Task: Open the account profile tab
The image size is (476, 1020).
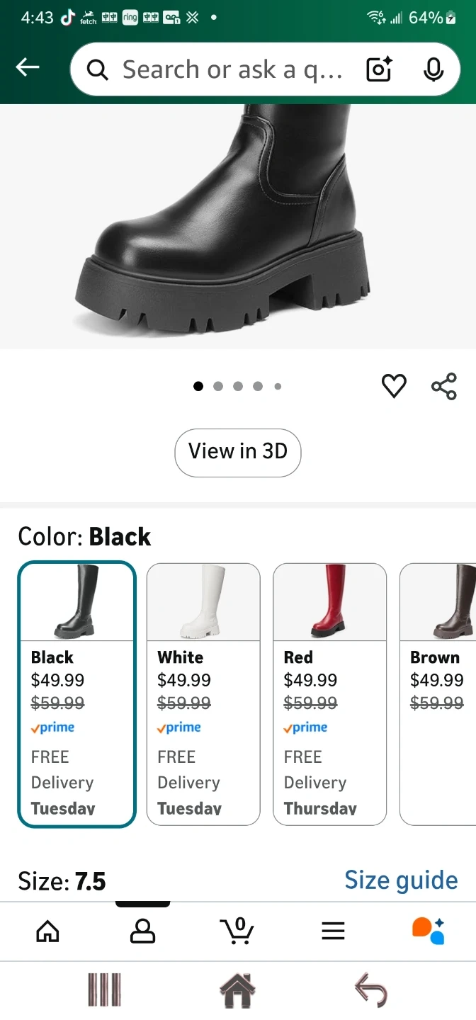Action: [x=142, y=931]
